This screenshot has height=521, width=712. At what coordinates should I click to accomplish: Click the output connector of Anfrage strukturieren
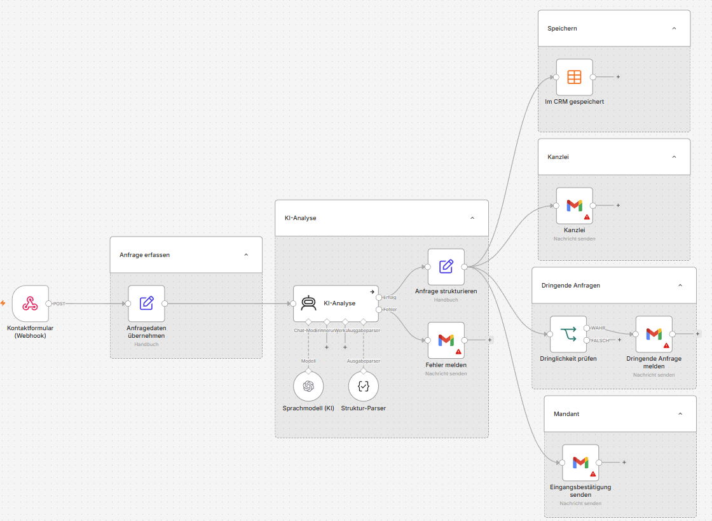point(464,267)
